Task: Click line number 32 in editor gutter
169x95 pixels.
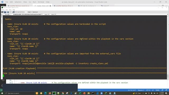Action: 10,83
